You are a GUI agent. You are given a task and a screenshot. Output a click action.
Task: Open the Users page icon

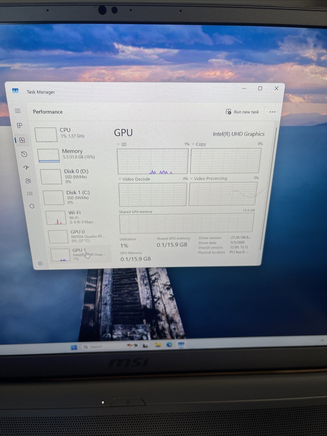tap(28, 181)
